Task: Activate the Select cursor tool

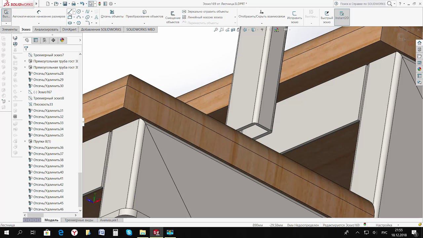Action: 91,4
